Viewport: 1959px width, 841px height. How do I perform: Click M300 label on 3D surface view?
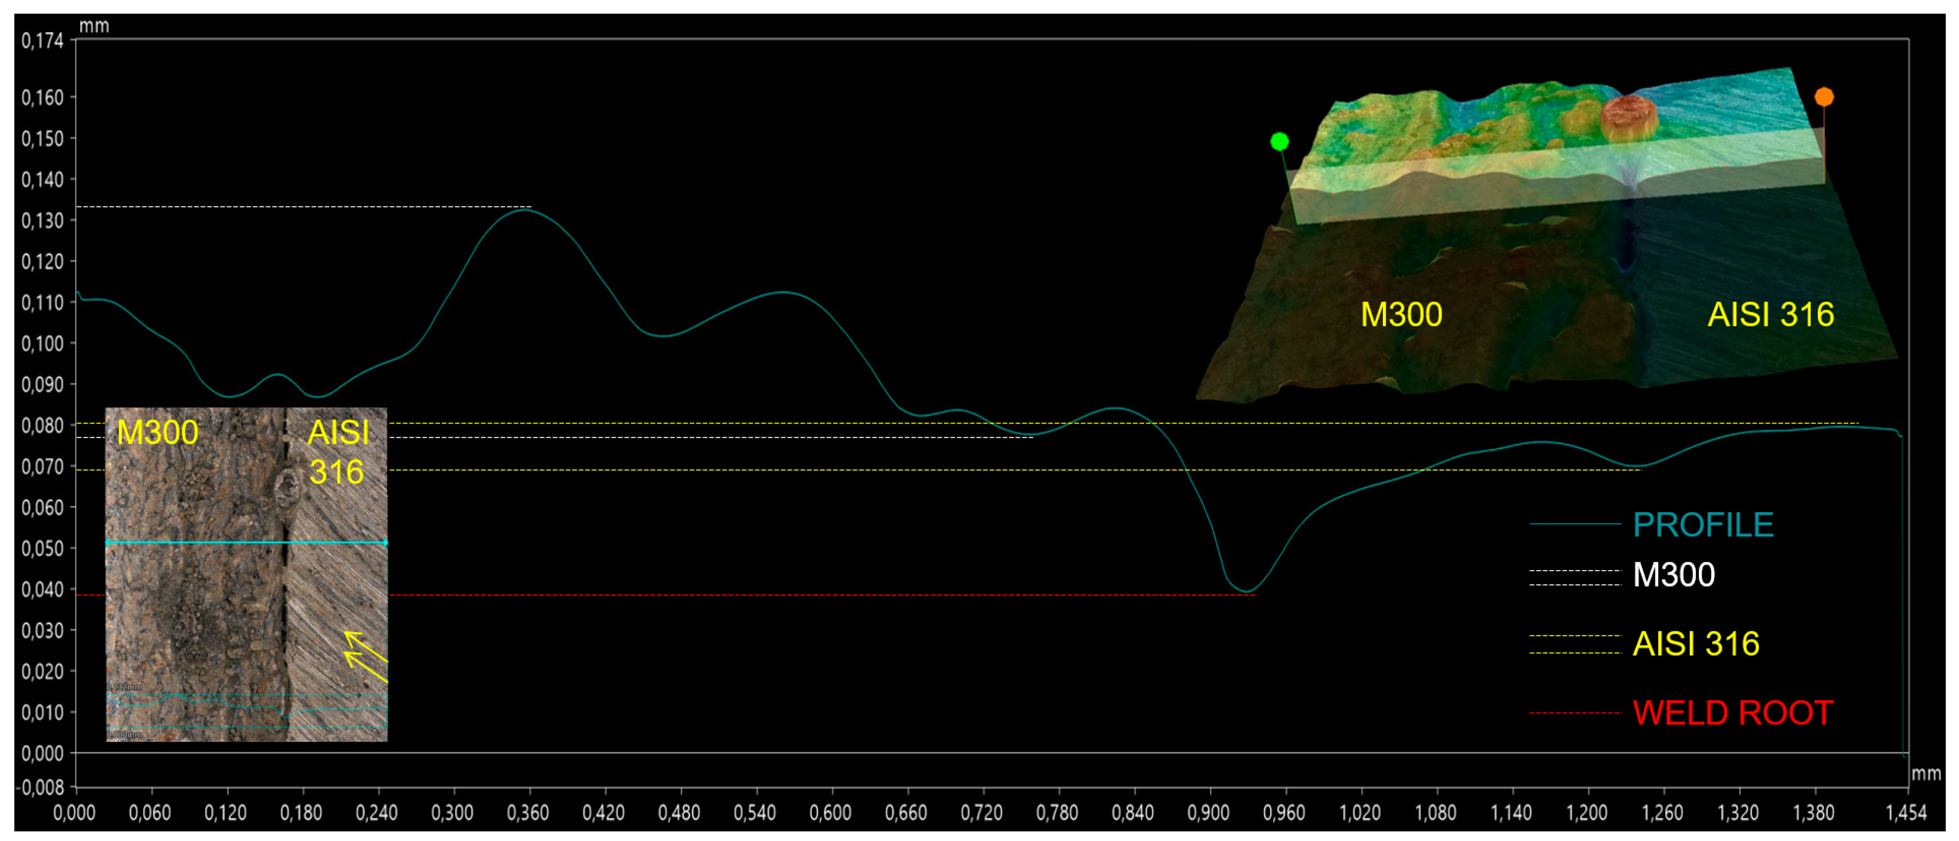[x=1401, y=314]
